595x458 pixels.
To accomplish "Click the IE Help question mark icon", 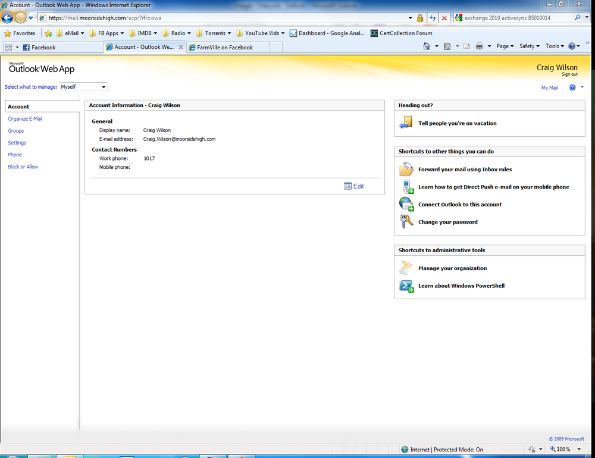I will tap(572, 46).
